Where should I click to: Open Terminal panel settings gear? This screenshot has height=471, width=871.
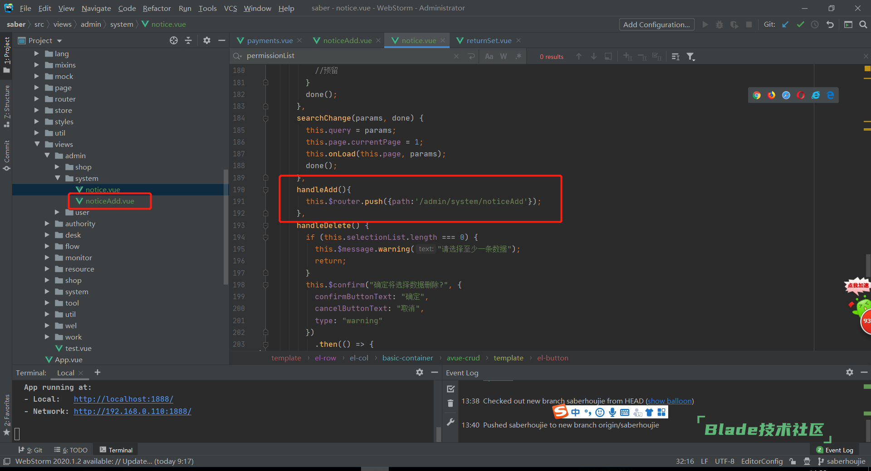pyautogui.click(x=420, y=372)
